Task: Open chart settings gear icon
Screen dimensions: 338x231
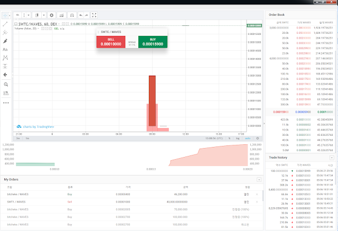Action: point(52,15)
